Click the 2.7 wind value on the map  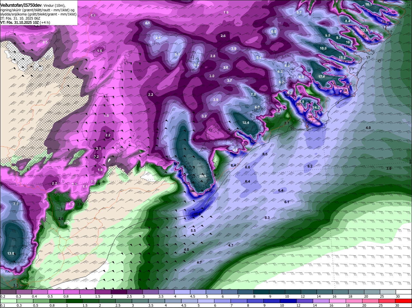pyautogui.click(x=287, y=123)
